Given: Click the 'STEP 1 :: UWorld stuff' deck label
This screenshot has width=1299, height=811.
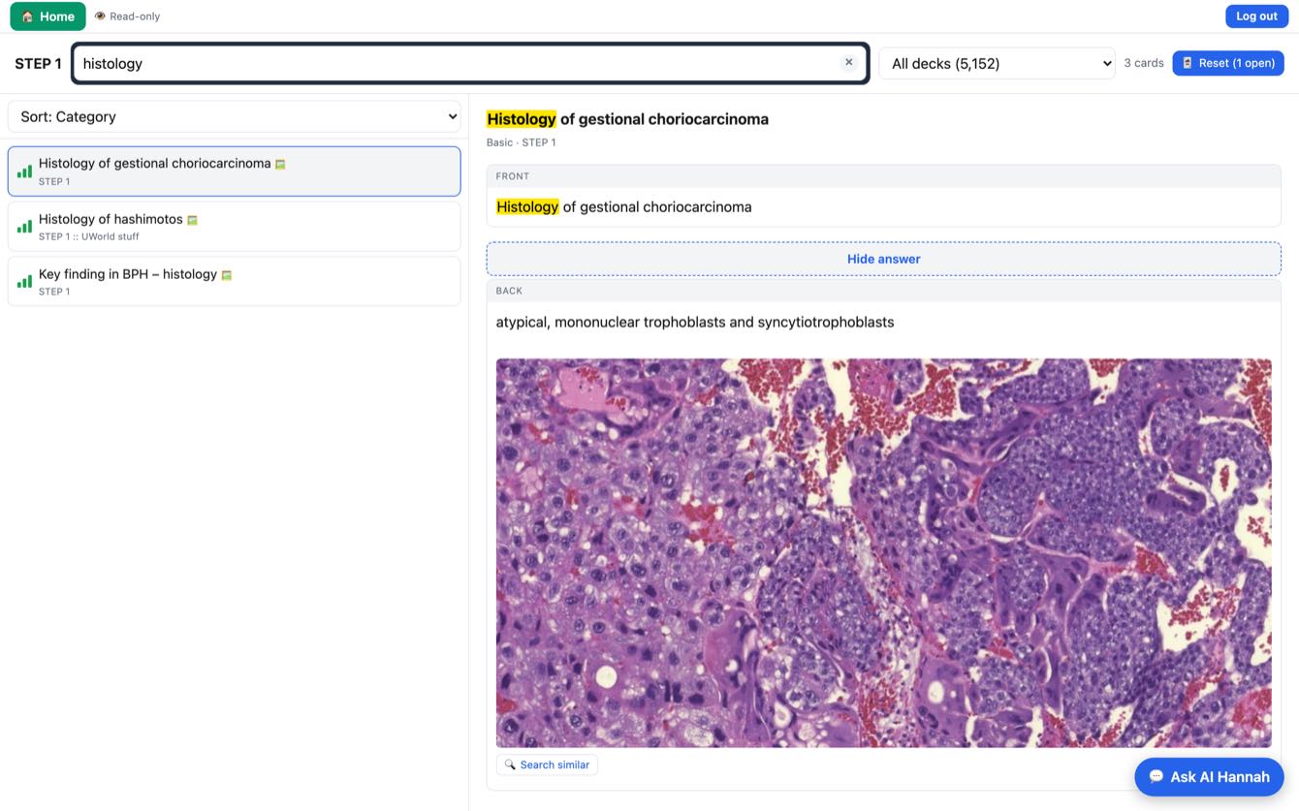Looking at the screenshot, I should point(89,236).
